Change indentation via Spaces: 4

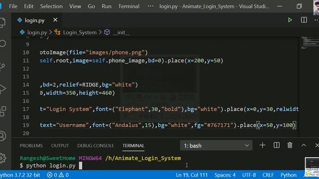coord(225,175)
